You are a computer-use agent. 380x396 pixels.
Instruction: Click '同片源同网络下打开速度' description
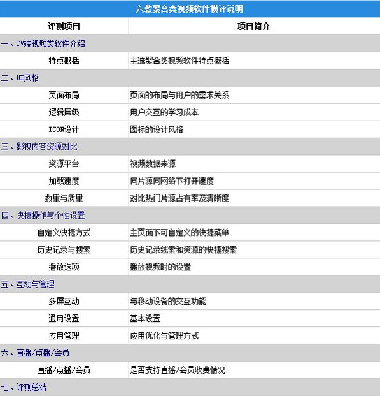(x=172, y=181)
